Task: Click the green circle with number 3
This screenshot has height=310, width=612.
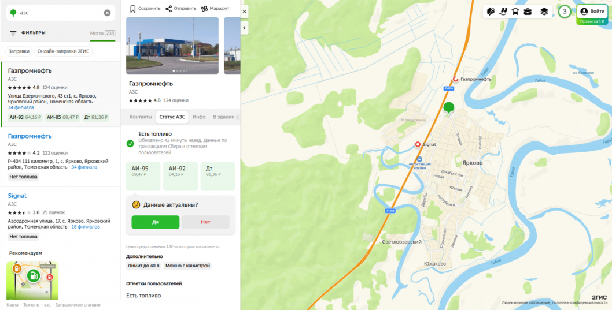Action: coord(565,12)
